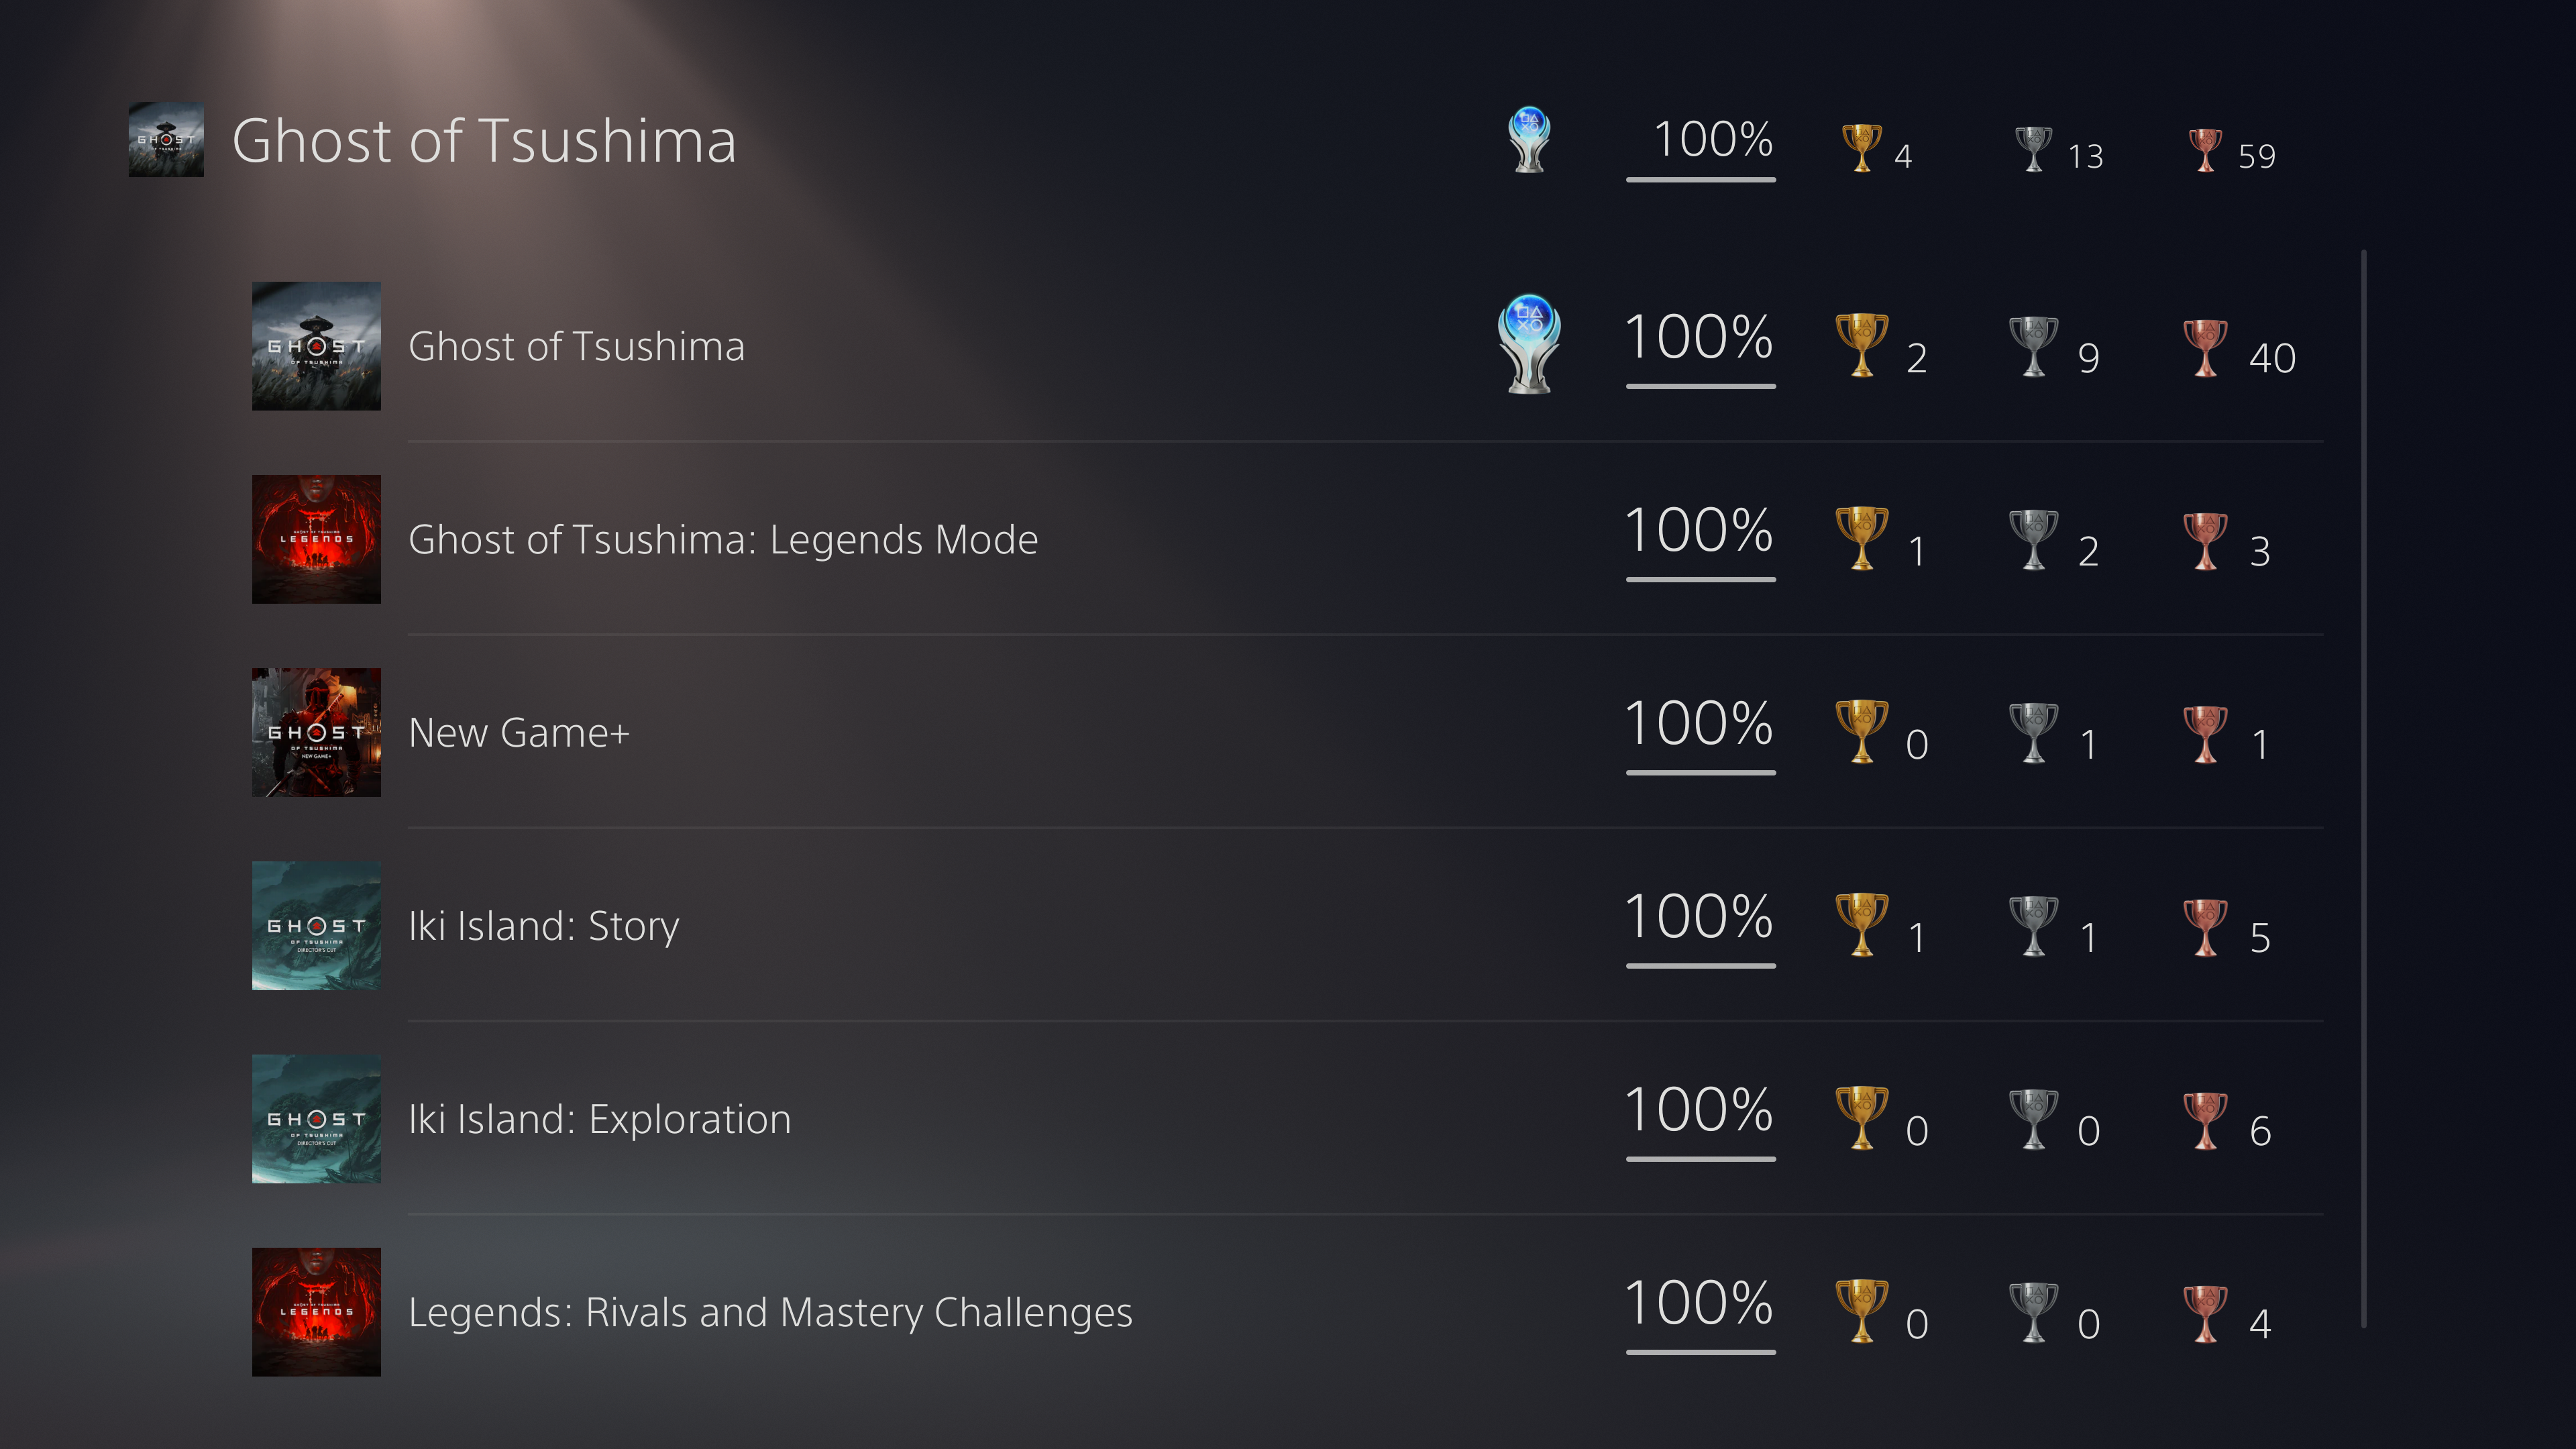The image size is (2576, 1449).
Task: Click the platinum trophy in the Ghost of Tsushima row
Action: pyautogui.click(x=1528, y=343)
